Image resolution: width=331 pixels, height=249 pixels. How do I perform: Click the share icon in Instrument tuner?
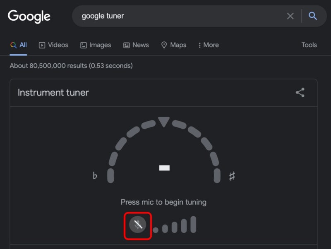tap(300, 93)
